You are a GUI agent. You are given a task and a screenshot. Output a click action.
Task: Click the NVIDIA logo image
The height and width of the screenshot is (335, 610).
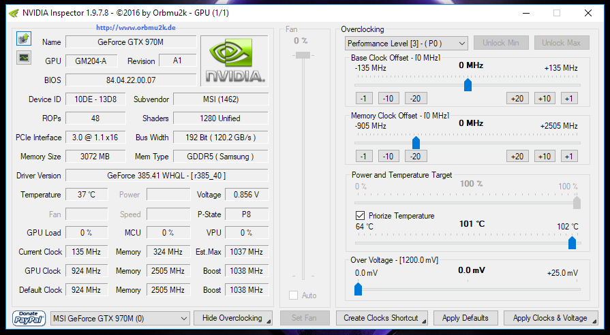point(234,61)
